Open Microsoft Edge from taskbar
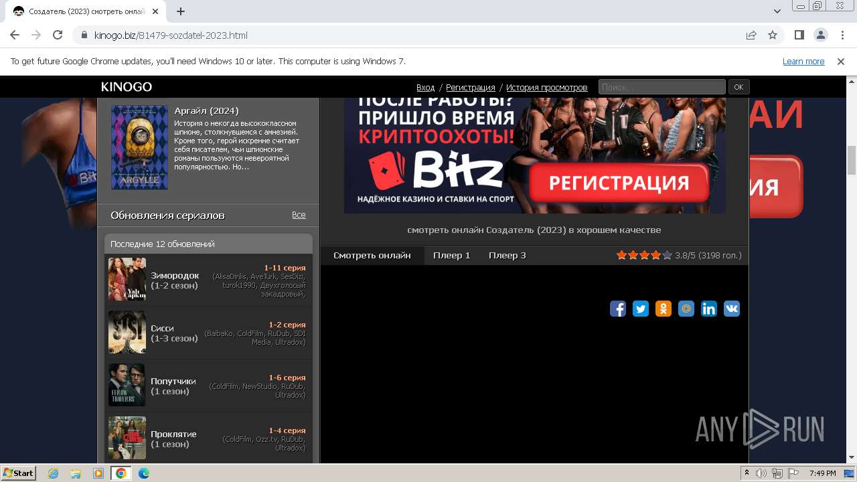 [144, 473]
